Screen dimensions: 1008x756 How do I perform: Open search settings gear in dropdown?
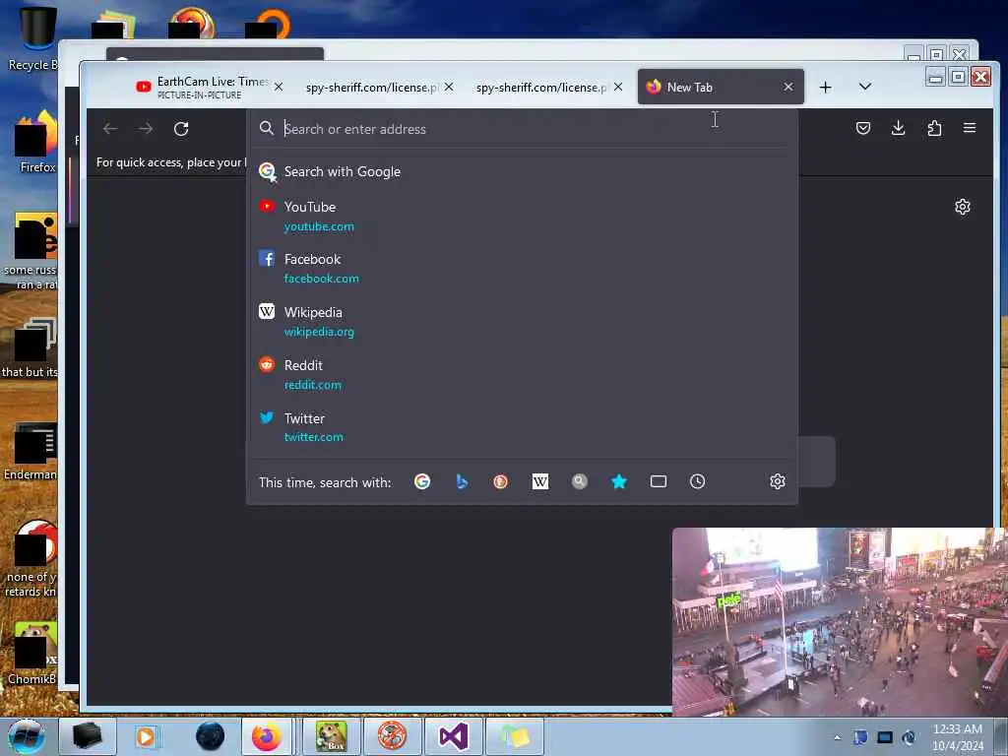click(x=778, y=481)
